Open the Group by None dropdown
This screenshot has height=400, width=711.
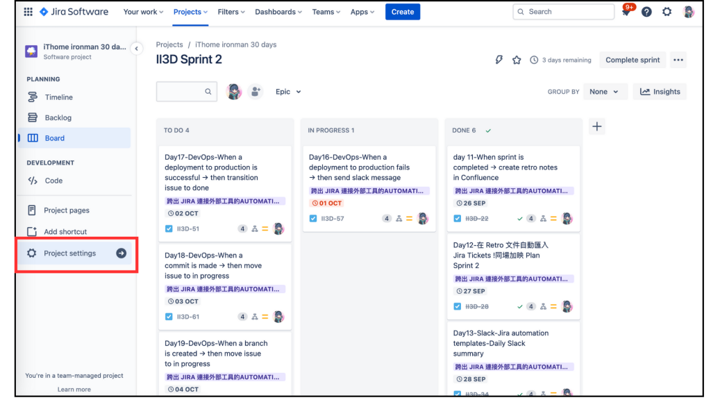605,92
